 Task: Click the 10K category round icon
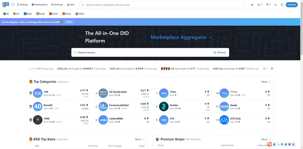(38, 93)
